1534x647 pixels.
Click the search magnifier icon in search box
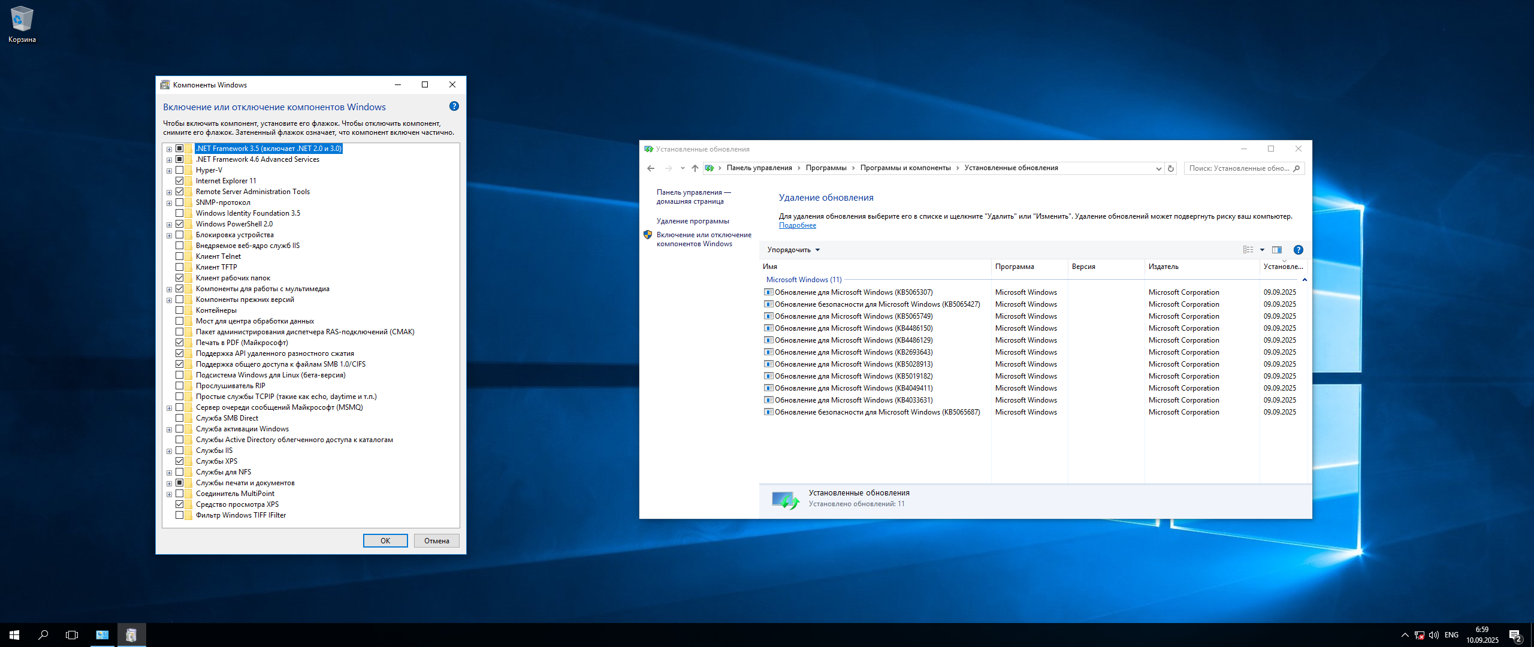click(1297, 168)
